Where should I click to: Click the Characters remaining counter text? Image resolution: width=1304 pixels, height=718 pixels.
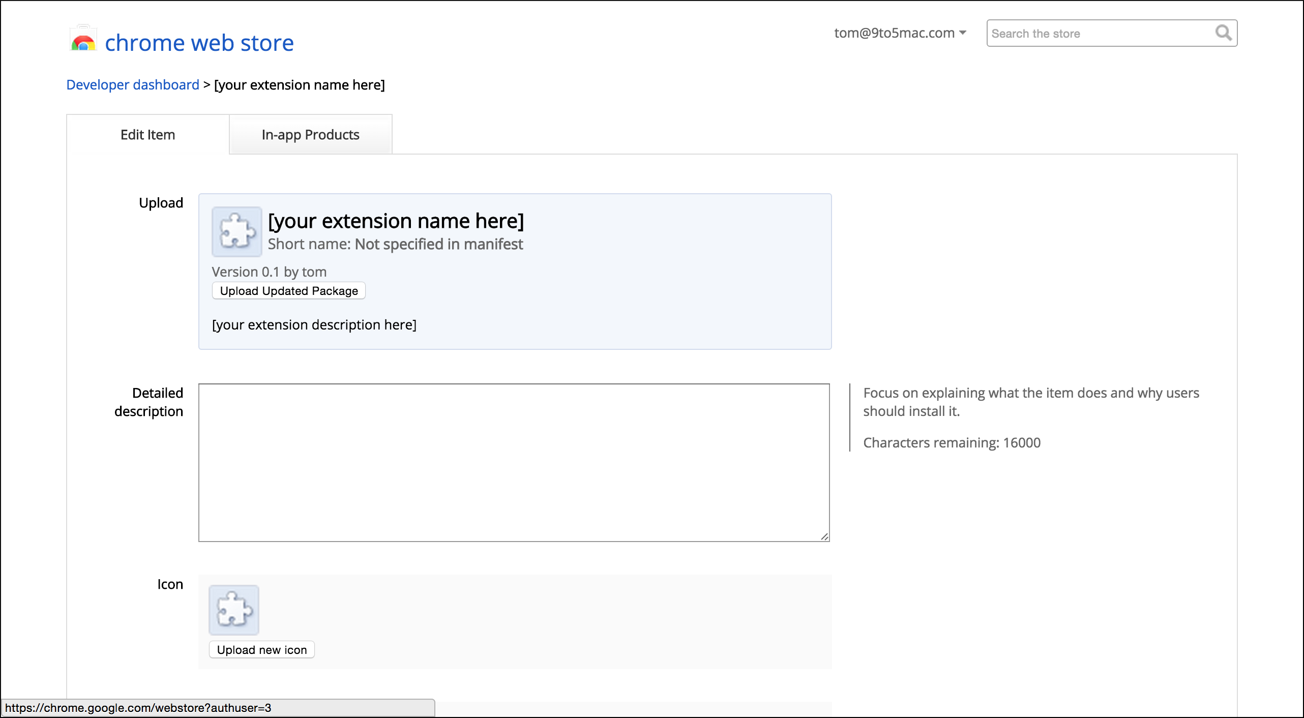[952, 442]
